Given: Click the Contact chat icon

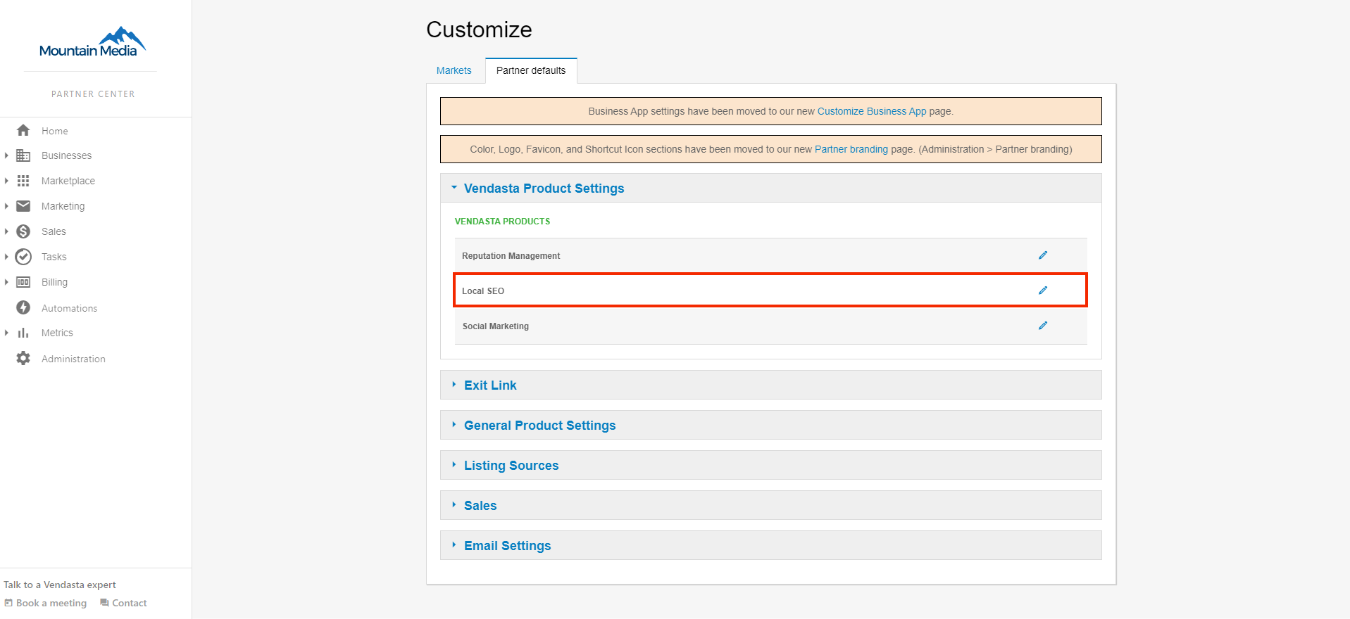Looking at the screenshot, I should (x=104, y=603).
